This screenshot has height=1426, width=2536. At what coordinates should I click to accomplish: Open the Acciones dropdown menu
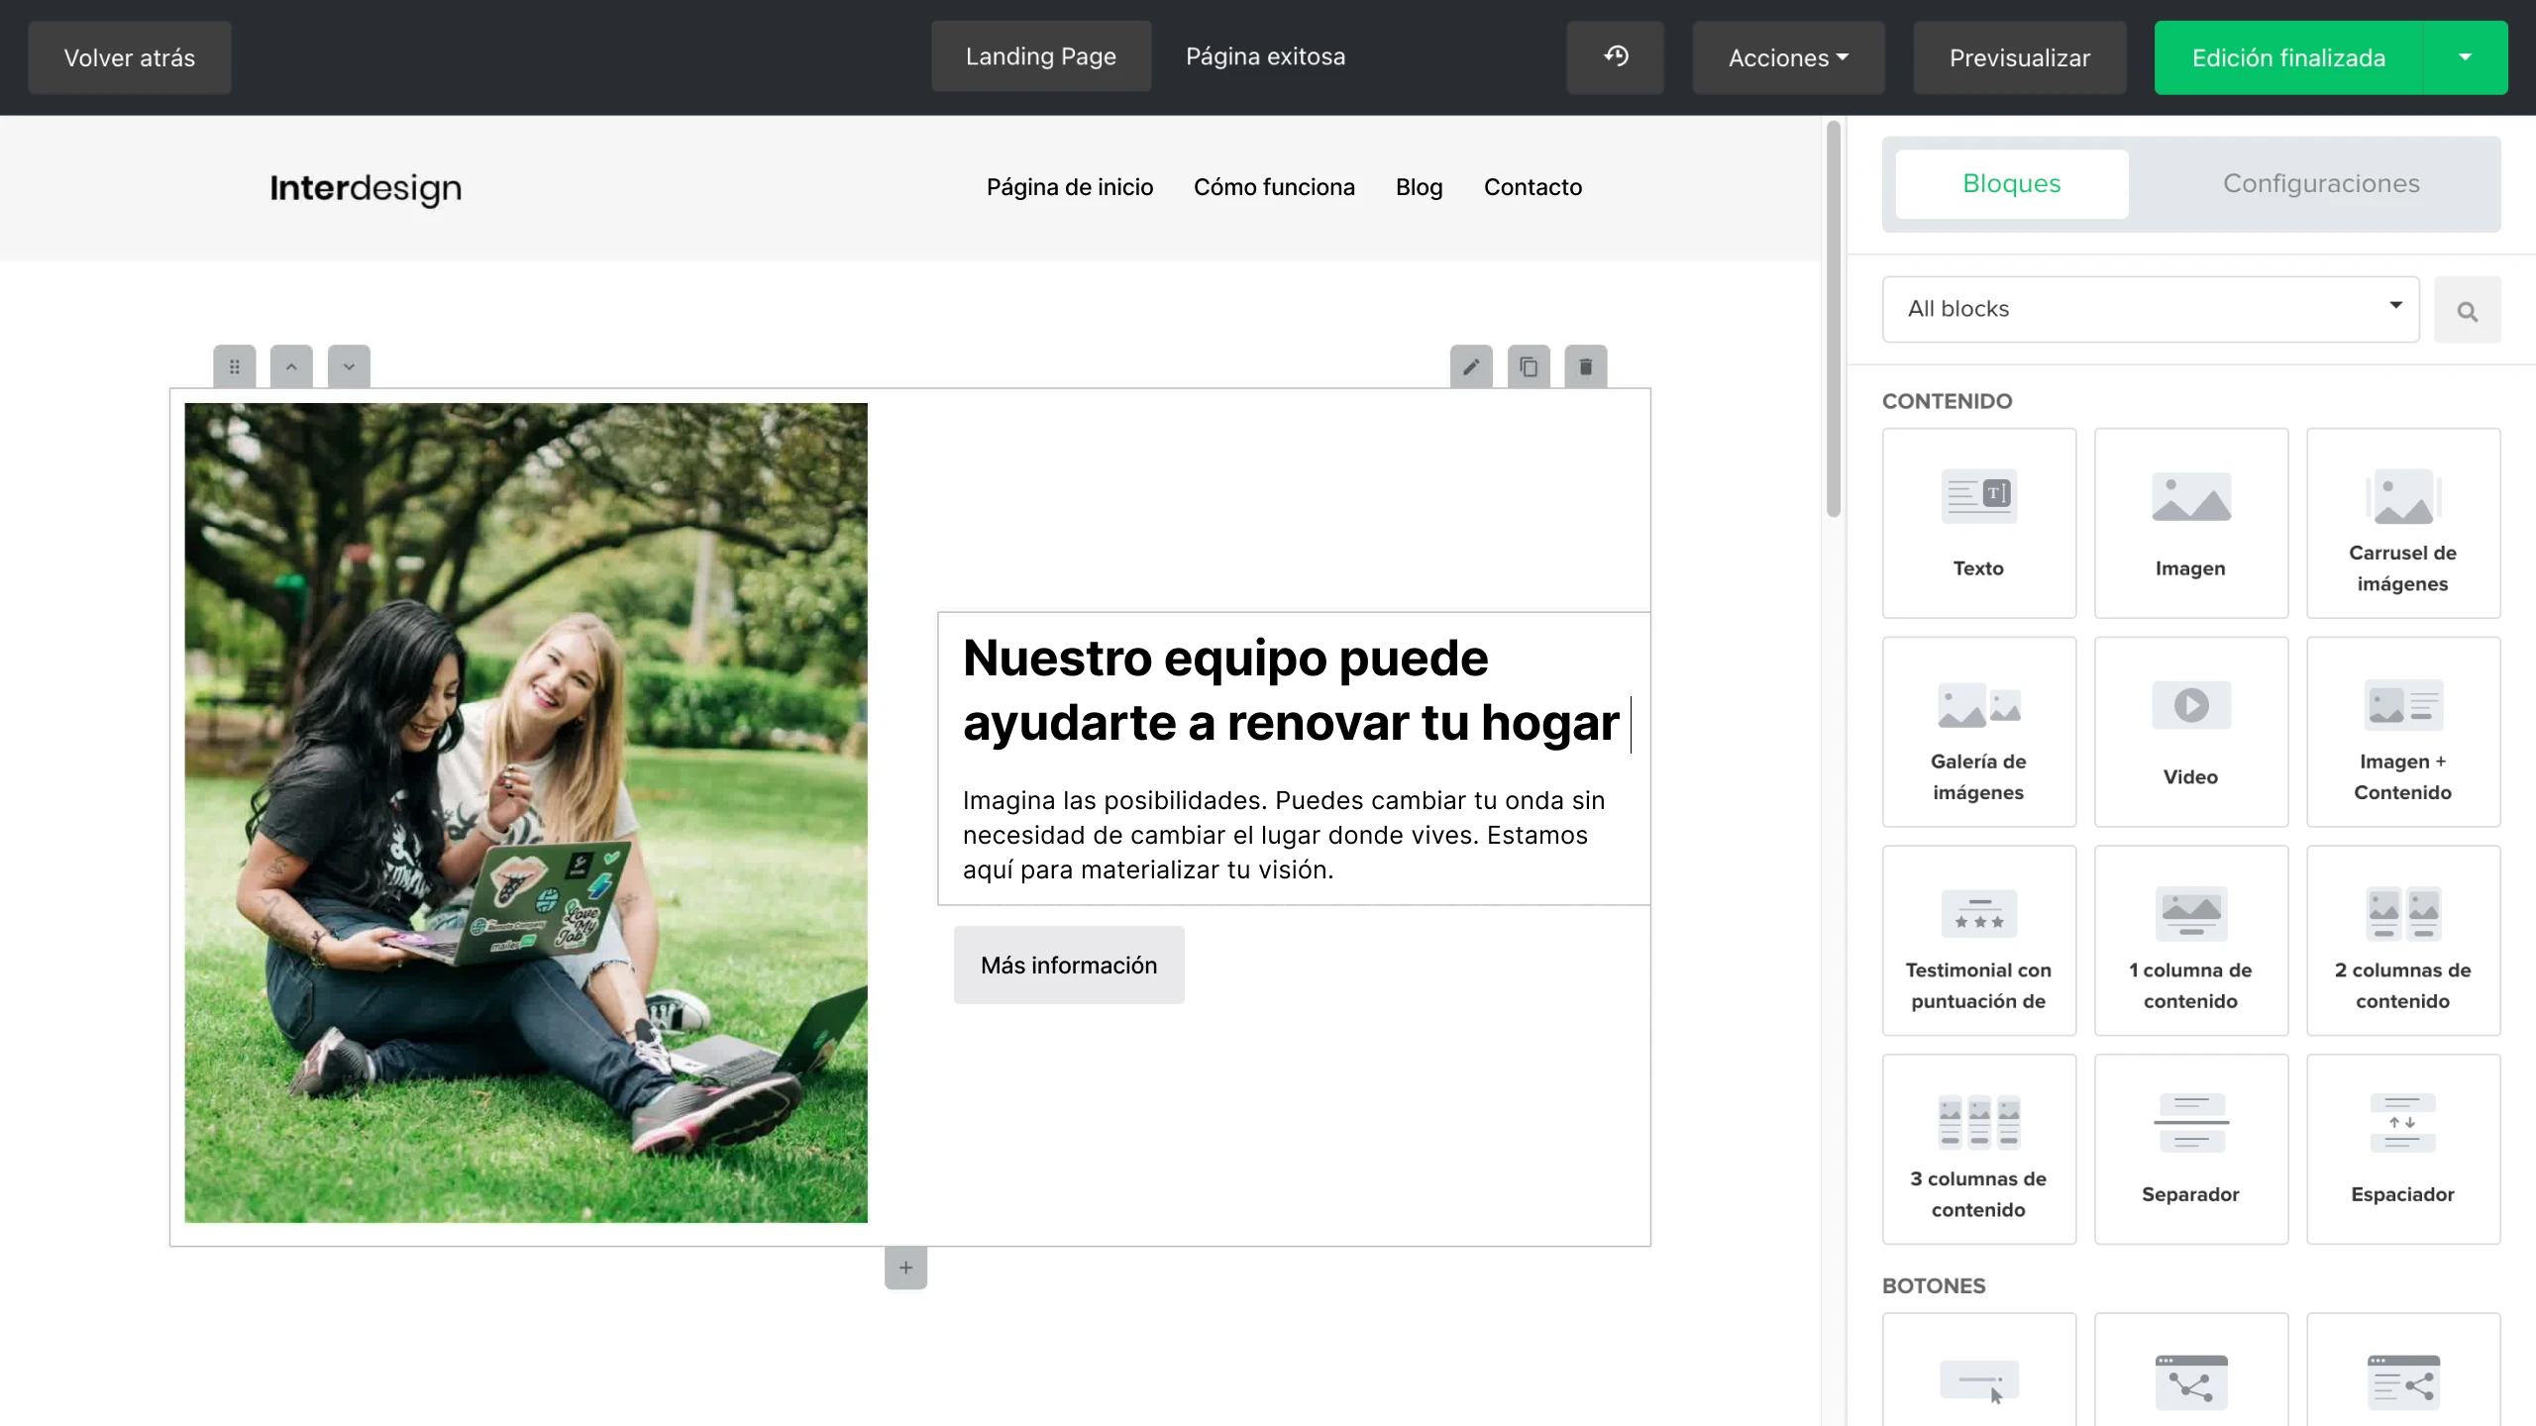tap(1788, 57)
